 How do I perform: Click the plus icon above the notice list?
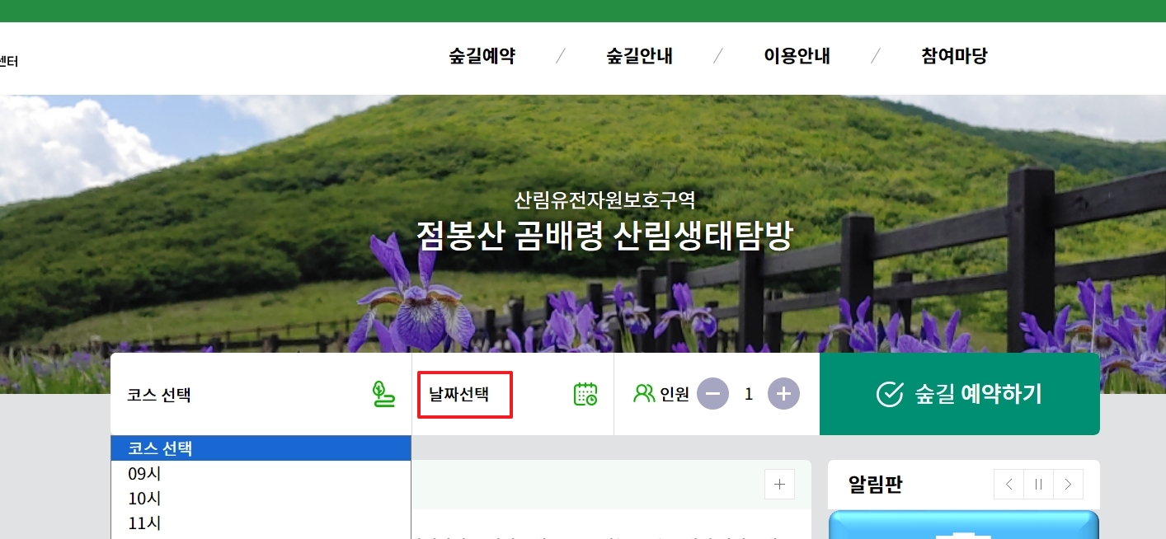point(778,485)
